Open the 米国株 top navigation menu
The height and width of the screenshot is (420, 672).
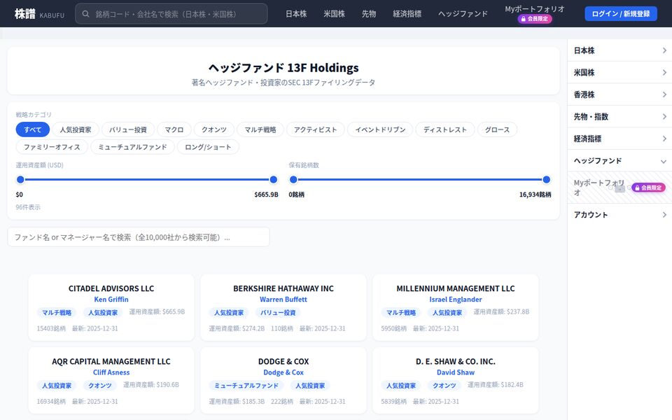(x=335, y=14)
